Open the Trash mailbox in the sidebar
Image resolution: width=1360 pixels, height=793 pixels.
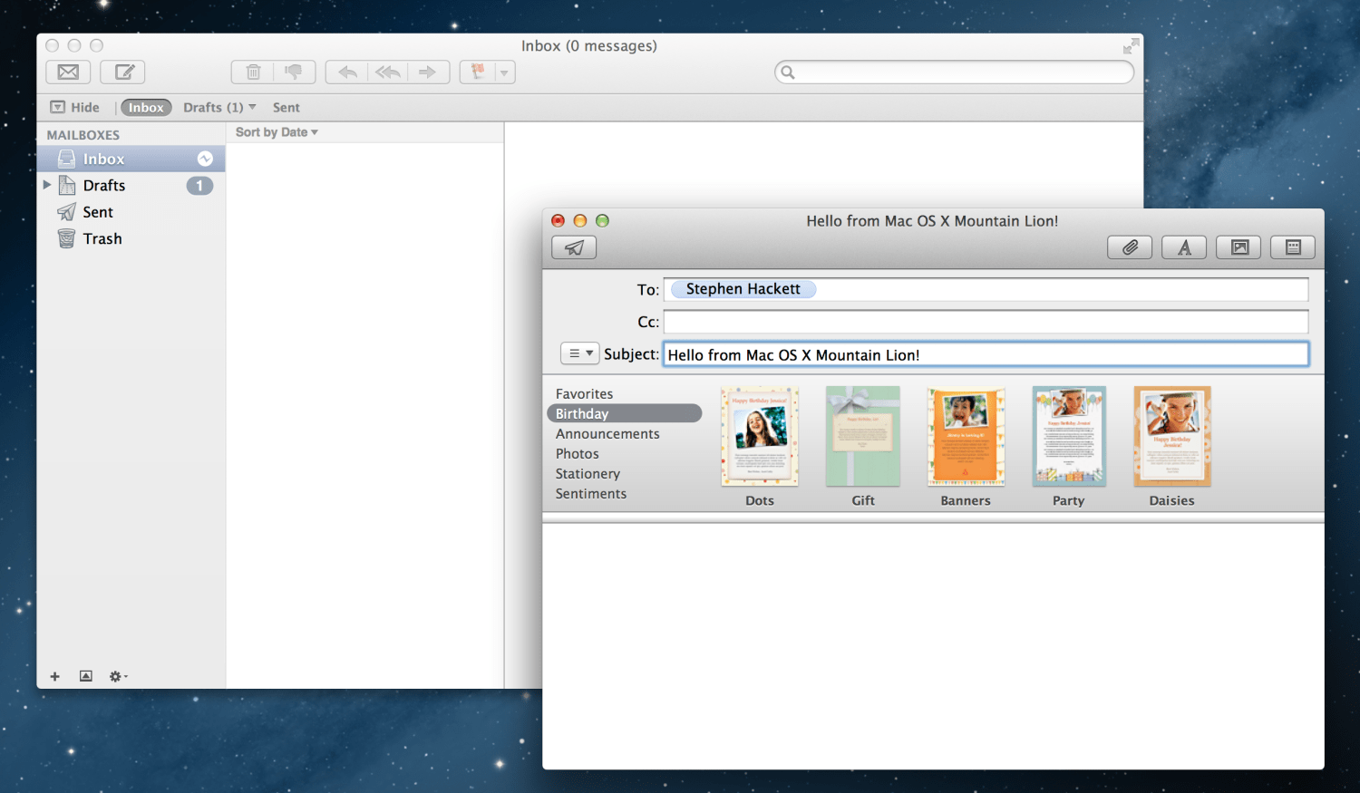[102, 238]
